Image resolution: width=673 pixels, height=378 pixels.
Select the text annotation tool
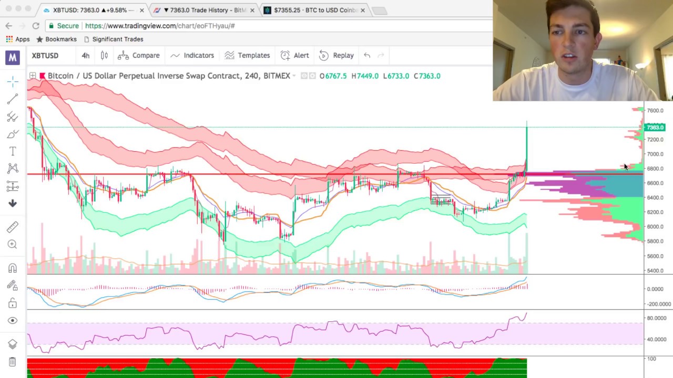(13, 151)
